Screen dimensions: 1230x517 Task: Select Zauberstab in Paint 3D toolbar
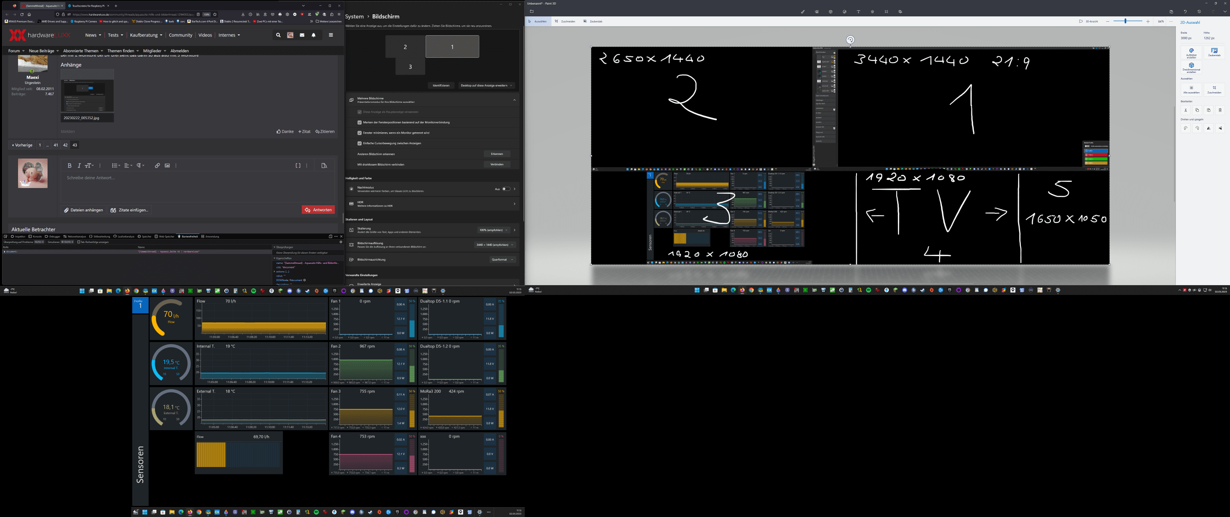(593, 21)
